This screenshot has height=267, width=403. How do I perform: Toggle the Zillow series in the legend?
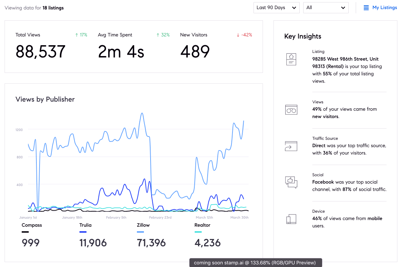(143, 225)
